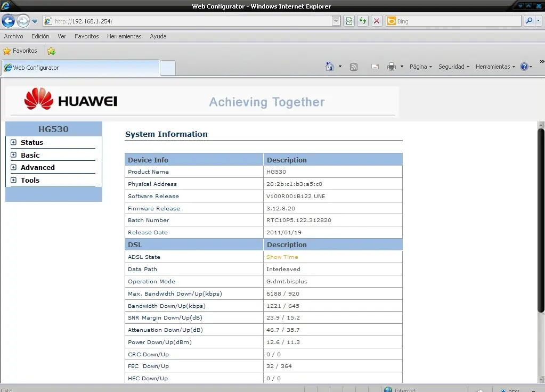
Task: Click the Refresh page icon
Action: tap(363, 21)
